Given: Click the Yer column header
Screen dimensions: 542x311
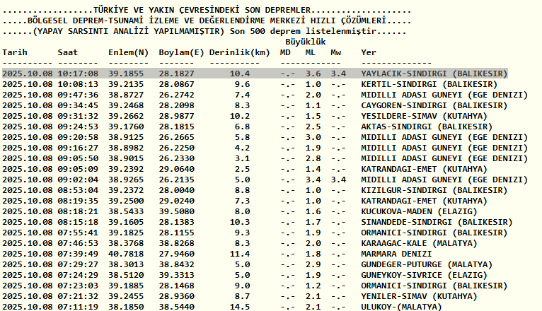Looking at the screenshot, I should [x=369, y=52].
